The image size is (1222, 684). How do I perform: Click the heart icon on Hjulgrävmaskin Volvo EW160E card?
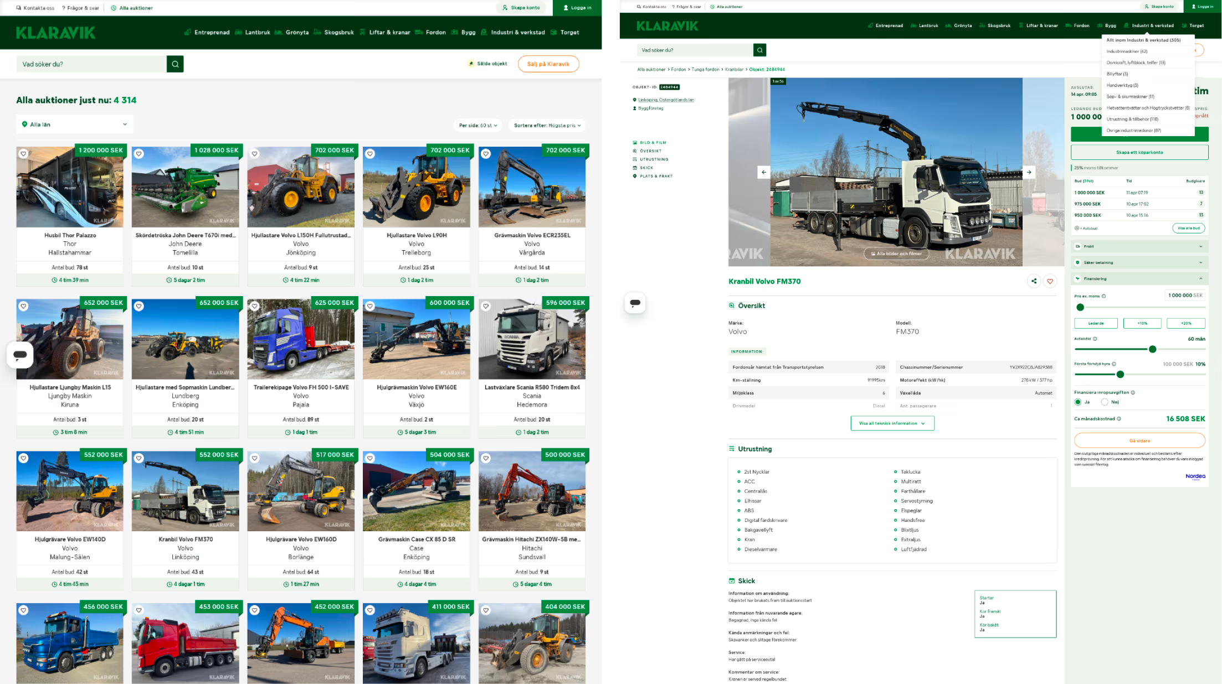pos(370,306)
